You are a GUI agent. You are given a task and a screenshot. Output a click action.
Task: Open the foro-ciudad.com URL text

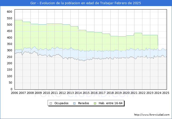152,115
